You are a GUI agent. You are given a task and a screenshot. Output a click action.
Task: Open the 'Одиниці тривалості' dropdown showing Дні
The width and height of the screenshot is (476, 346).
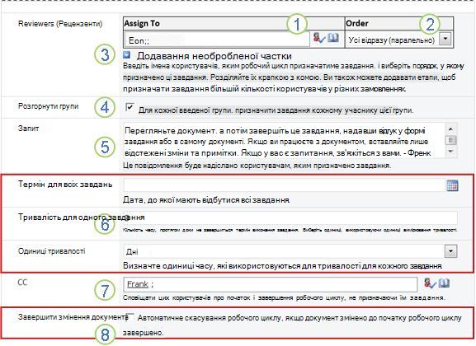tap(450, 251)
